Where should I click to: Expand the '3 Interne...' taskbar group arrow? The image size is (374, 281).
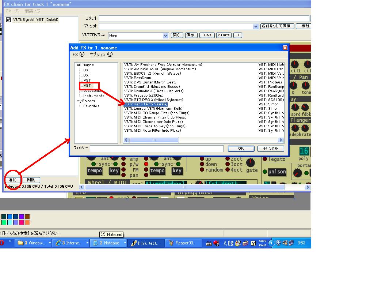click(x=87, y=243)
